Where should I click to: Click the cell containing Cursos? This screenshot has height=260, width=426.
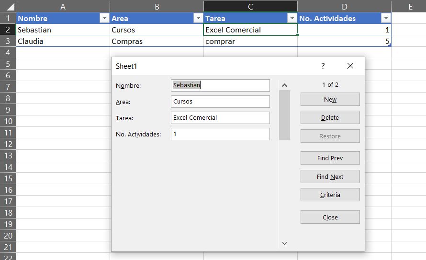[x=157, y=30]
